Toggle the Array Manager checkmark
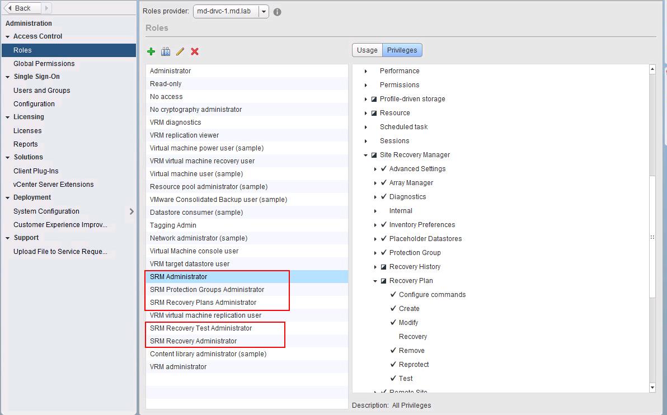The width and height of the screenshot is (667, 415). point(383,182)
